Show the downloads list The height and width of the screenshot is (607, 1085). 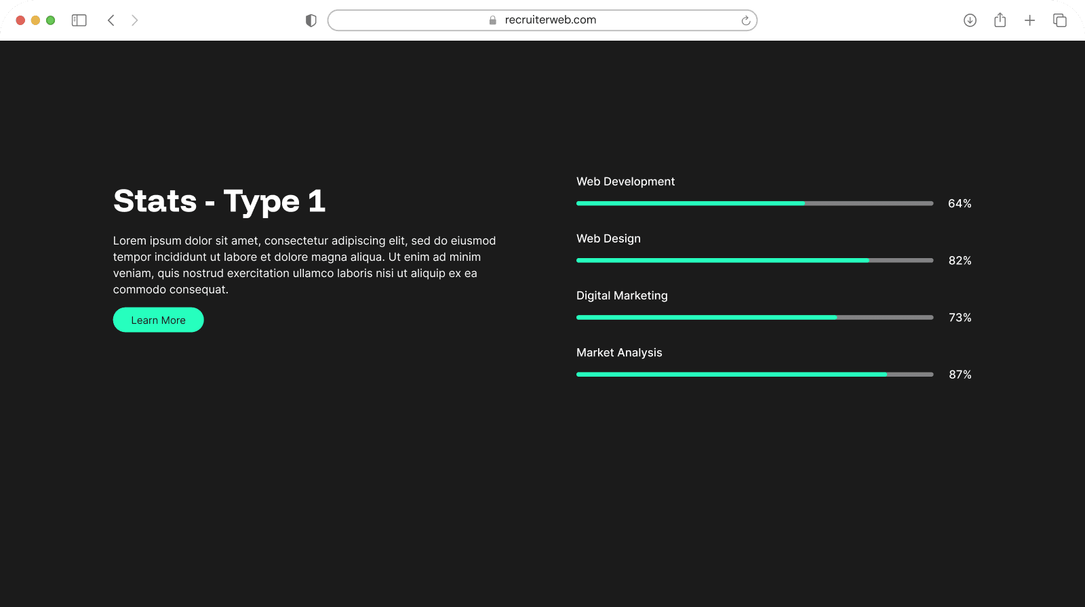[970, 20]
